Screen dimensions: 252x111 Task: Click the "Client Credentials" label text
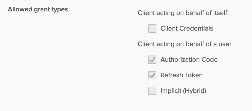187,29
